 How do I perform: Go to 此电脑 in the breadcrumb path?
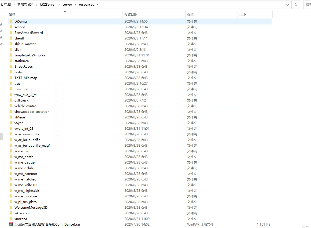pyautogui.click(x=6, y=5)
